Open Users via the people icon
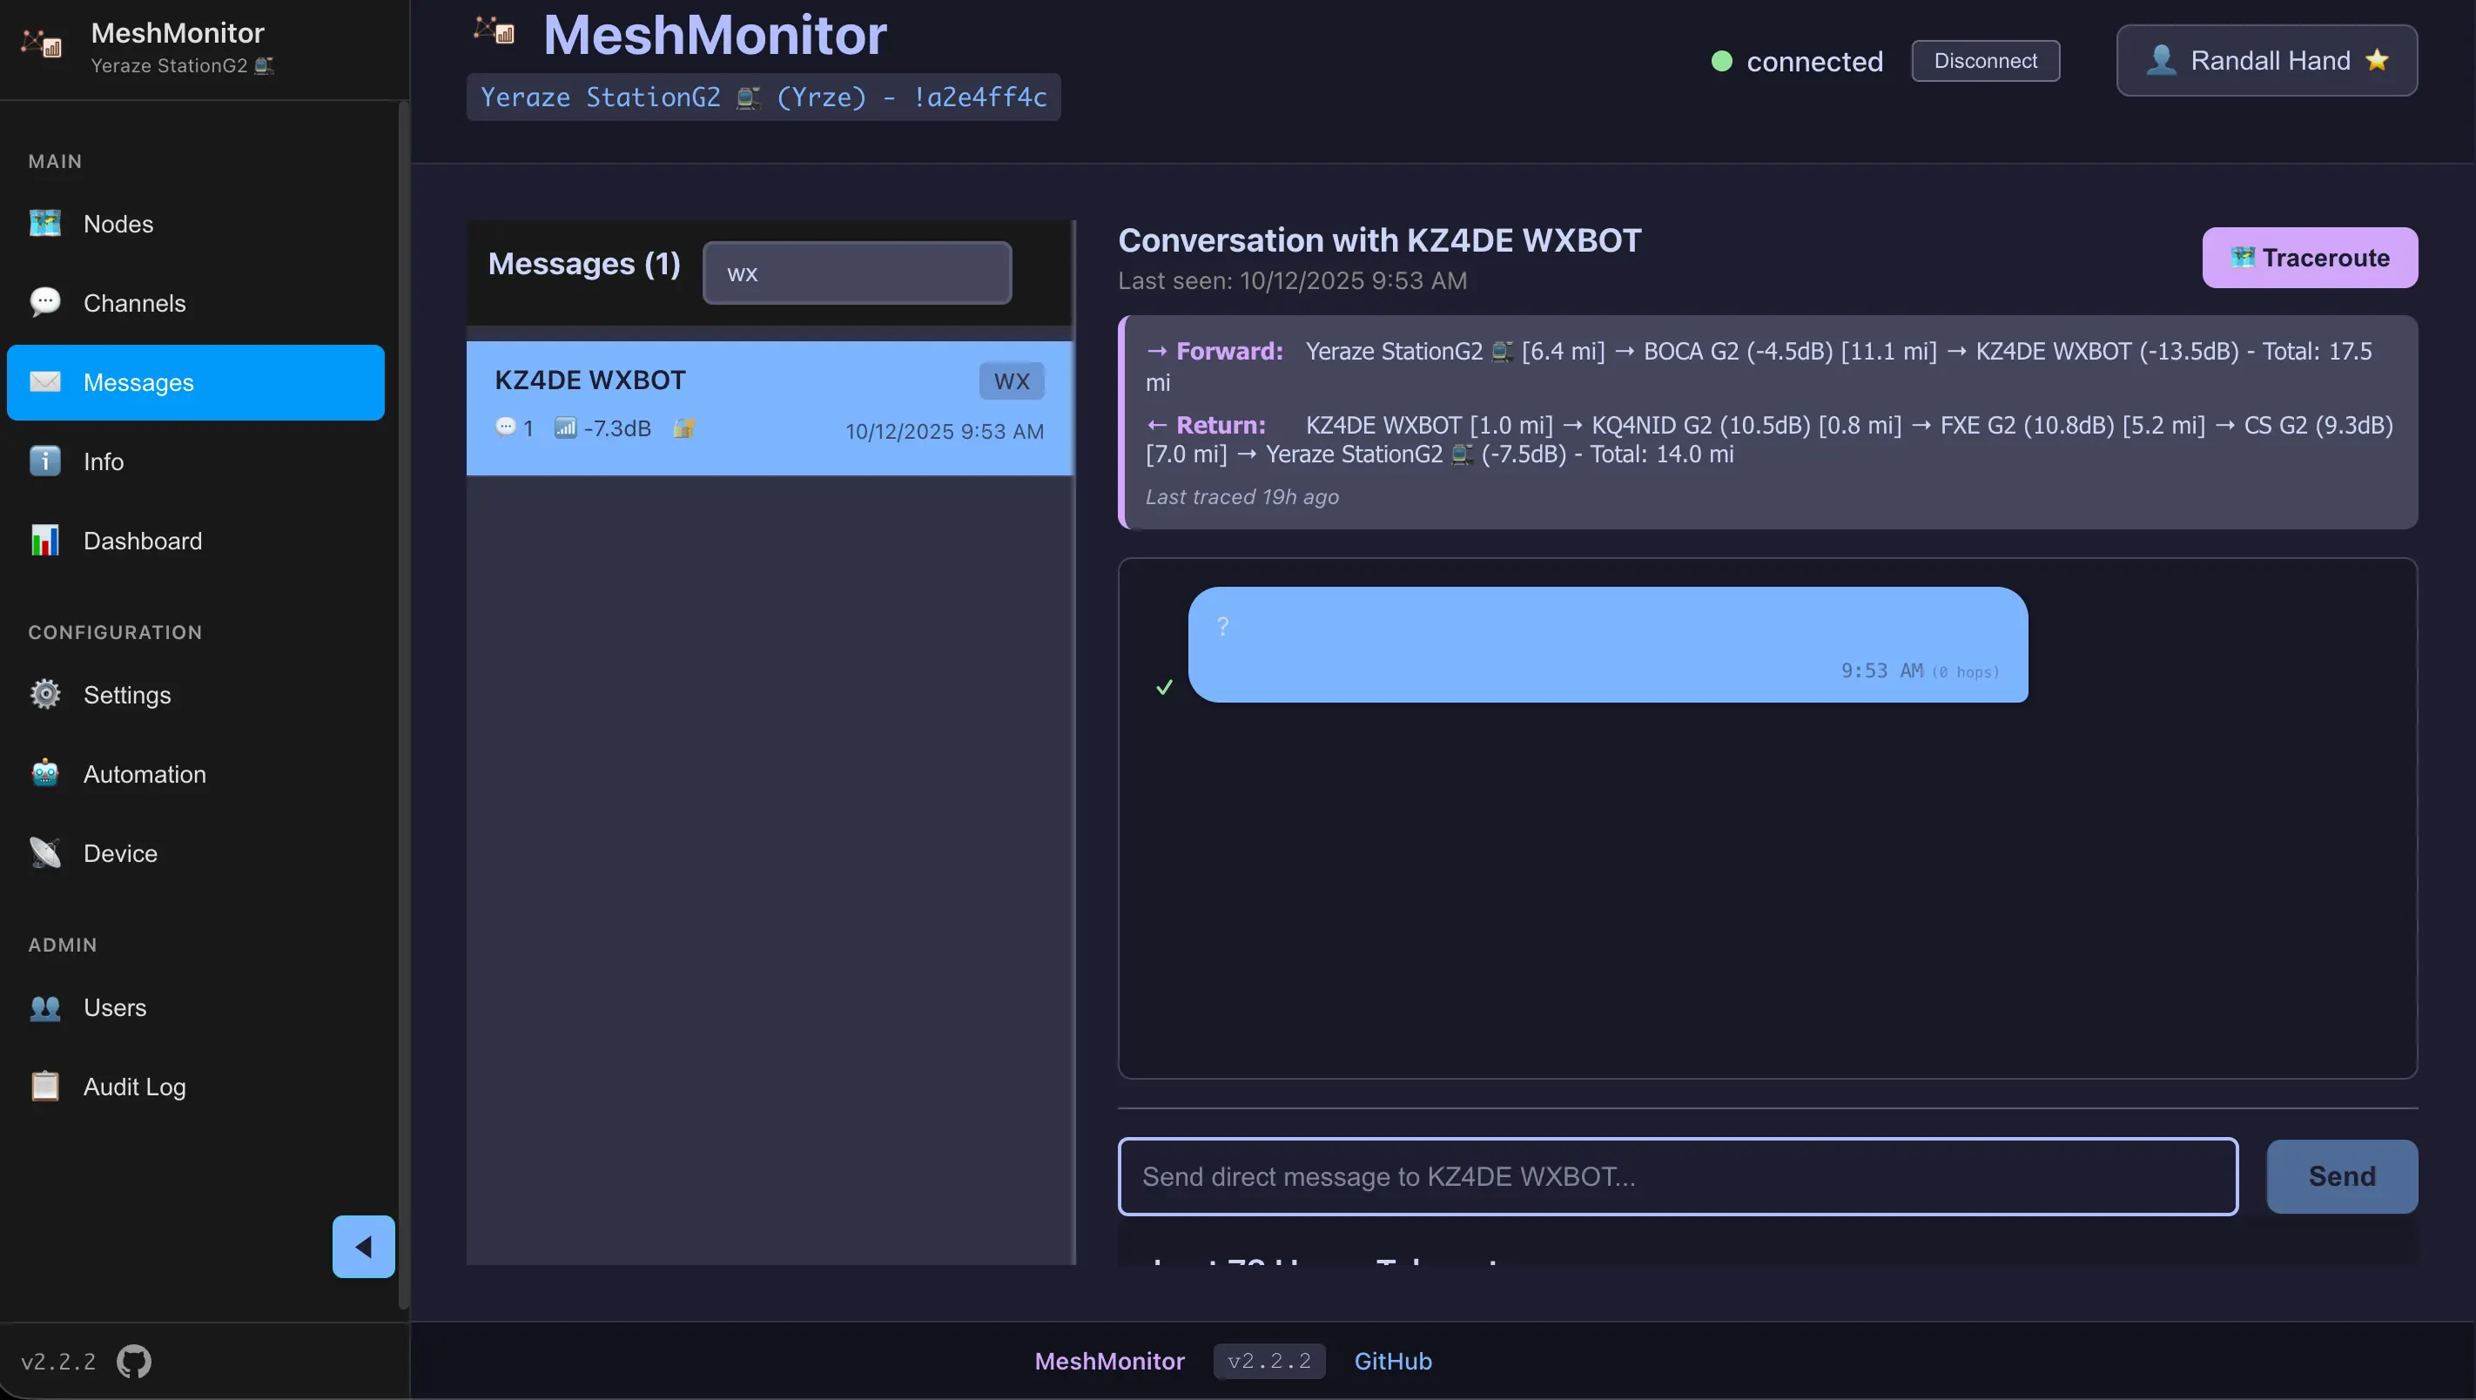Viewport: 2476px width, 1400px height. [44, 1007]
